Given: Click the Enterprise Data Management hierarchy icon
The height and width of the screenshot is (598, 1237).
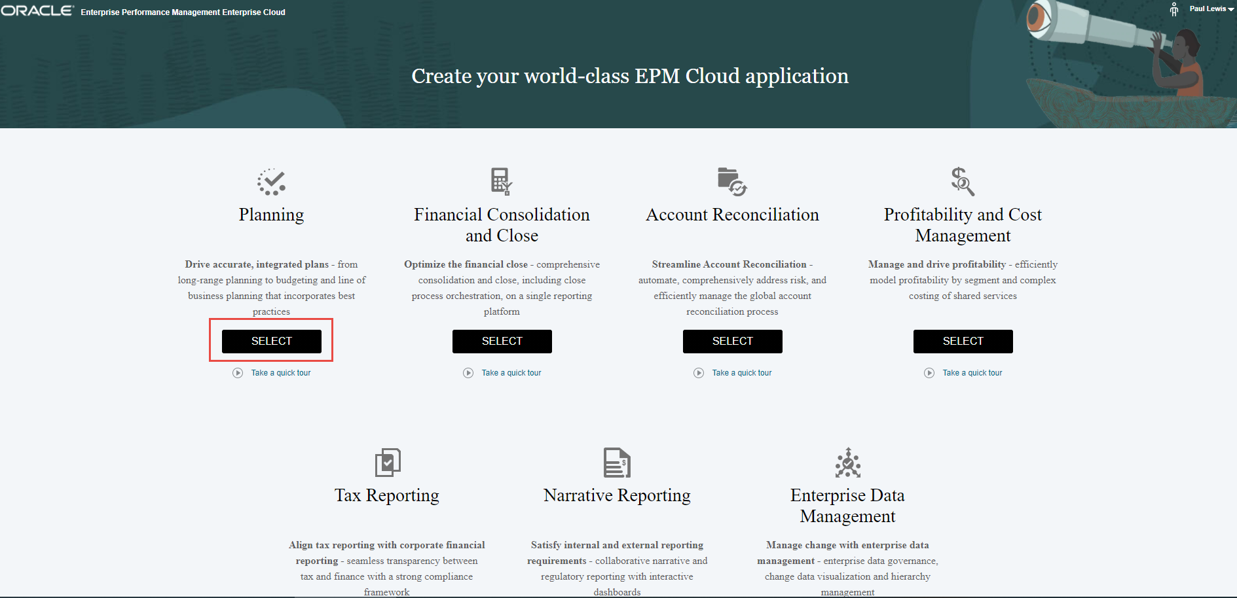Looking at the screenshot, I should (847, 462).
